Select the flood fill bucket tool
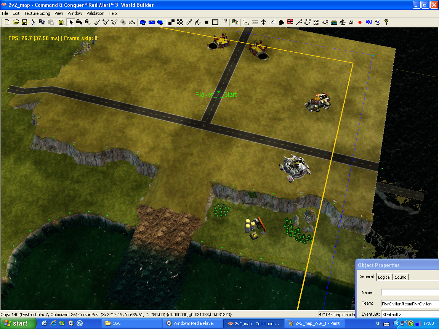This screenshot has width=439, height=329. (198, 22)
